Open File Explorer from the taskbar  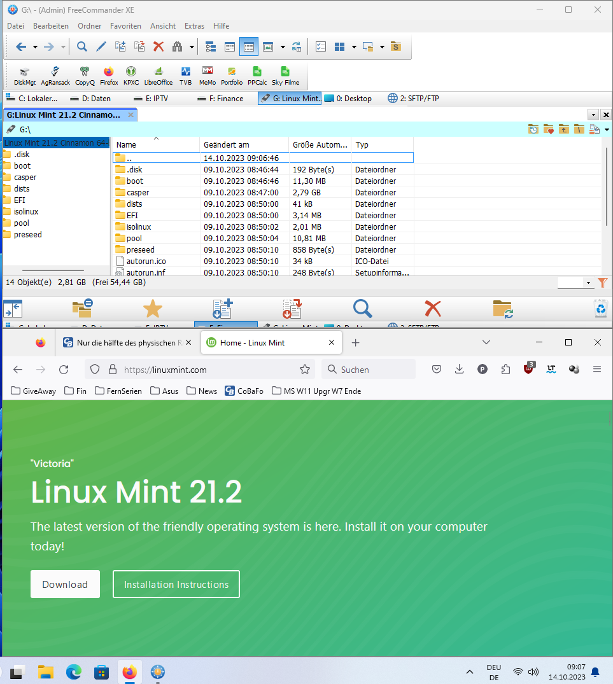46,672
